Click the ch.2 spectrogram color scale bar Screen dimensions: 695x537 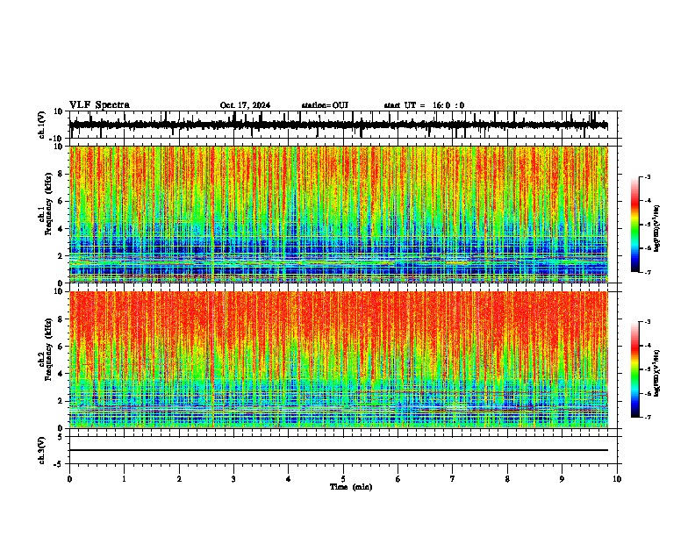634,369
